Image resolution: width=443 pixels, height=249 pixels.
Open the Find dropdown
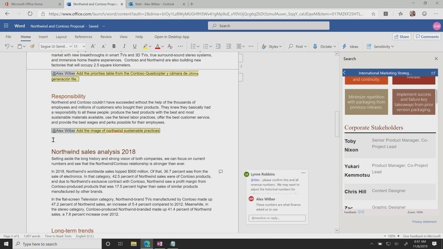click(297, 46)
